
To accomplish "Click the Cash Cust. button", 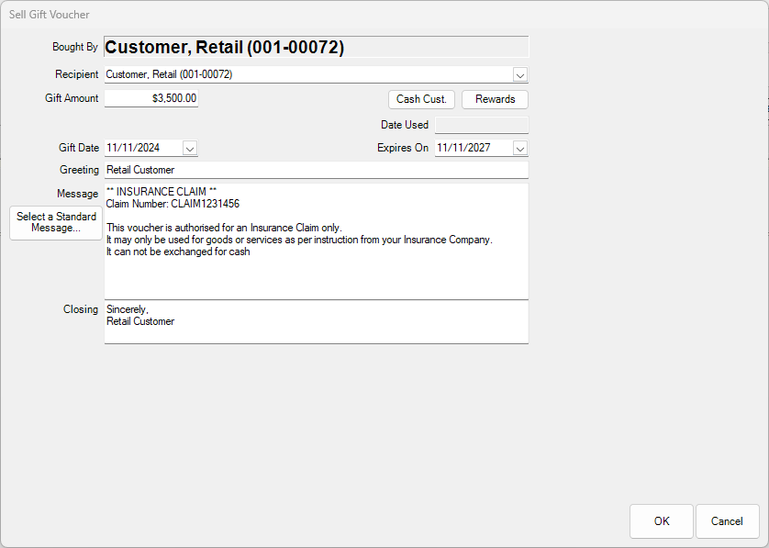I will (x=421, y=99).
